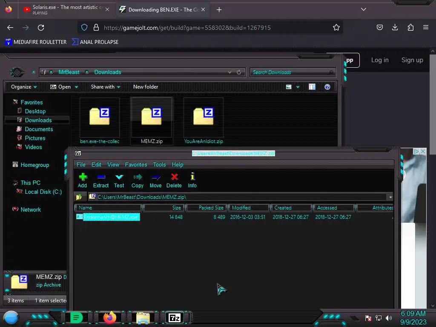This screenshot has width=436, height=327.
Task: Open the 7-Zip Edit menu
Action: [96, 165]
